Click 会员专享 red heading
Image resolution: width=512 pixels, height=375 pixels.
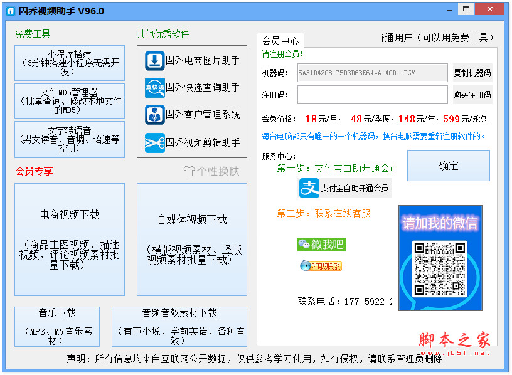pyautogui.click(x=34, y=171)
